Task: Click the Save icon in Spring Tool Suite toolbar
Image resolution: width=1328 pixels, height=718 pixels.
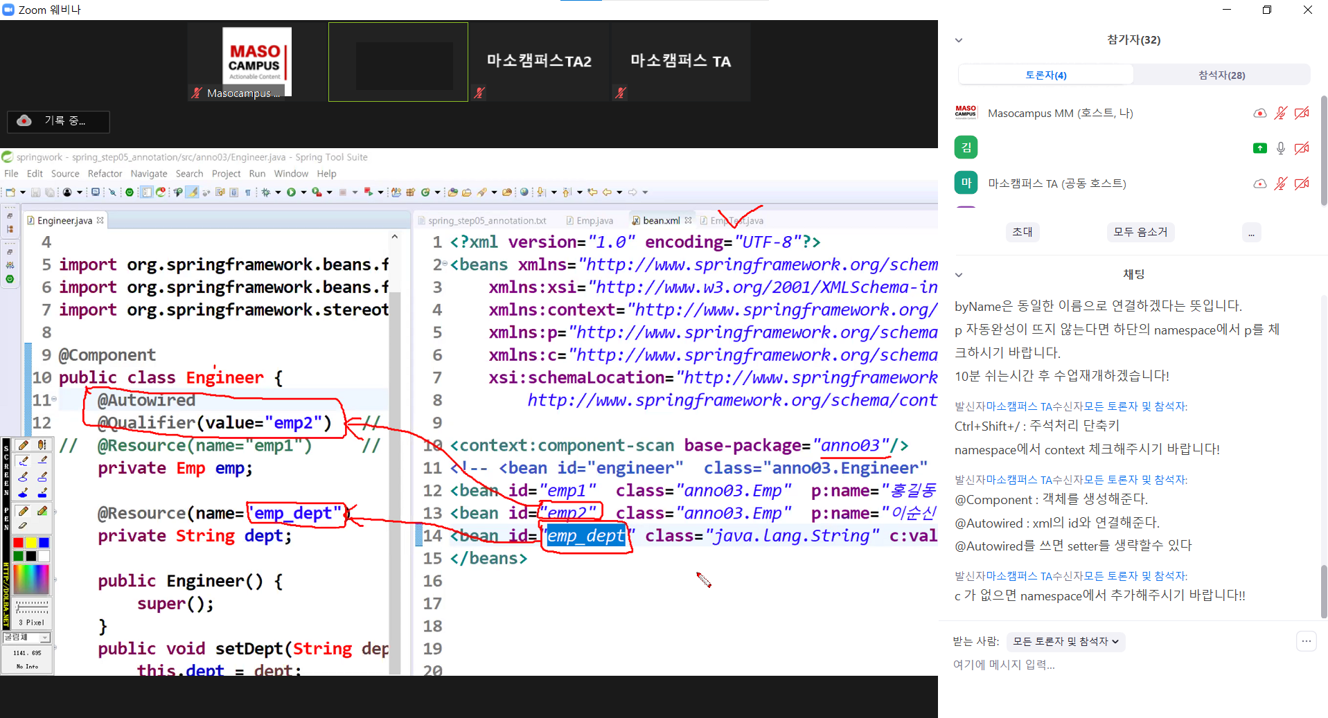Action: pos(35,192)
